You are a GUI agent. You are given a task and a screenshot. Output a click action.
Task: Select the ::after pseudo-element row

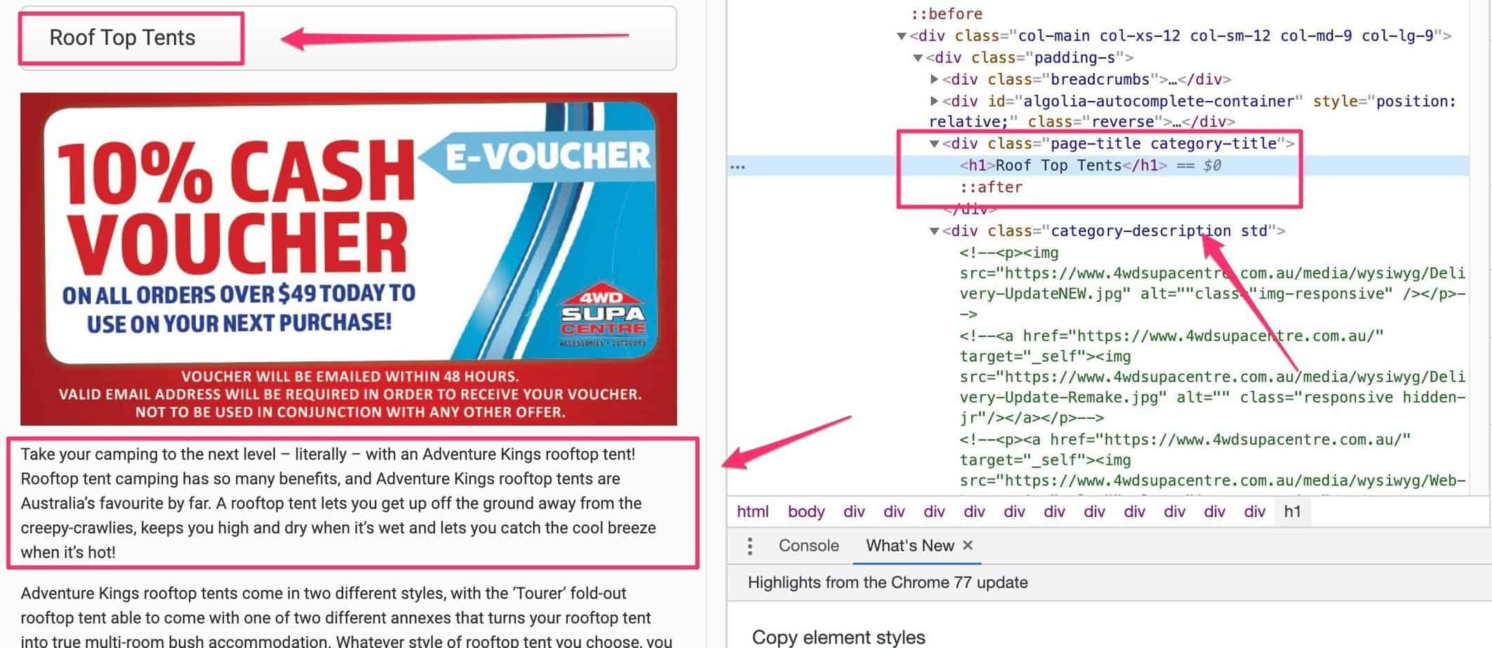coord(991,187)
